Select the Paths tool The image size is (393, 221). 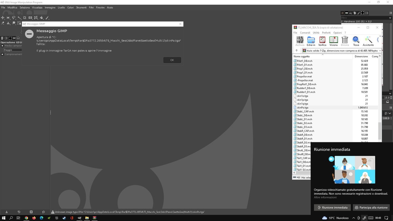tap(19, 23)
